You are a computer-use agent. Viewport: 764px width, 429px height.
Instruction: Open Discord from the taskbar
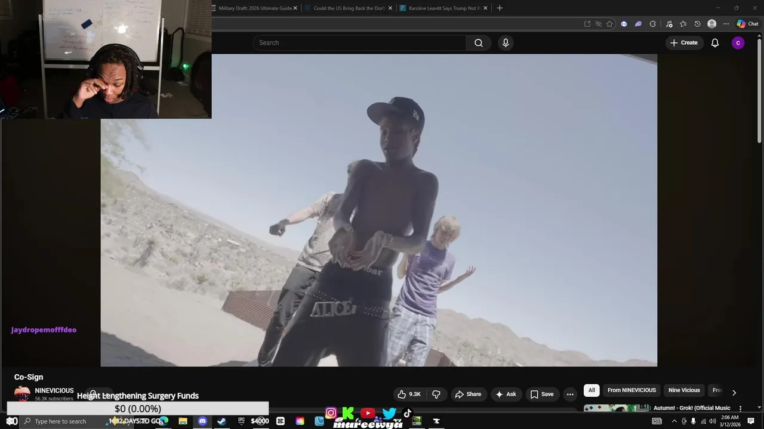pyautogui.click(x=202, y=421)
